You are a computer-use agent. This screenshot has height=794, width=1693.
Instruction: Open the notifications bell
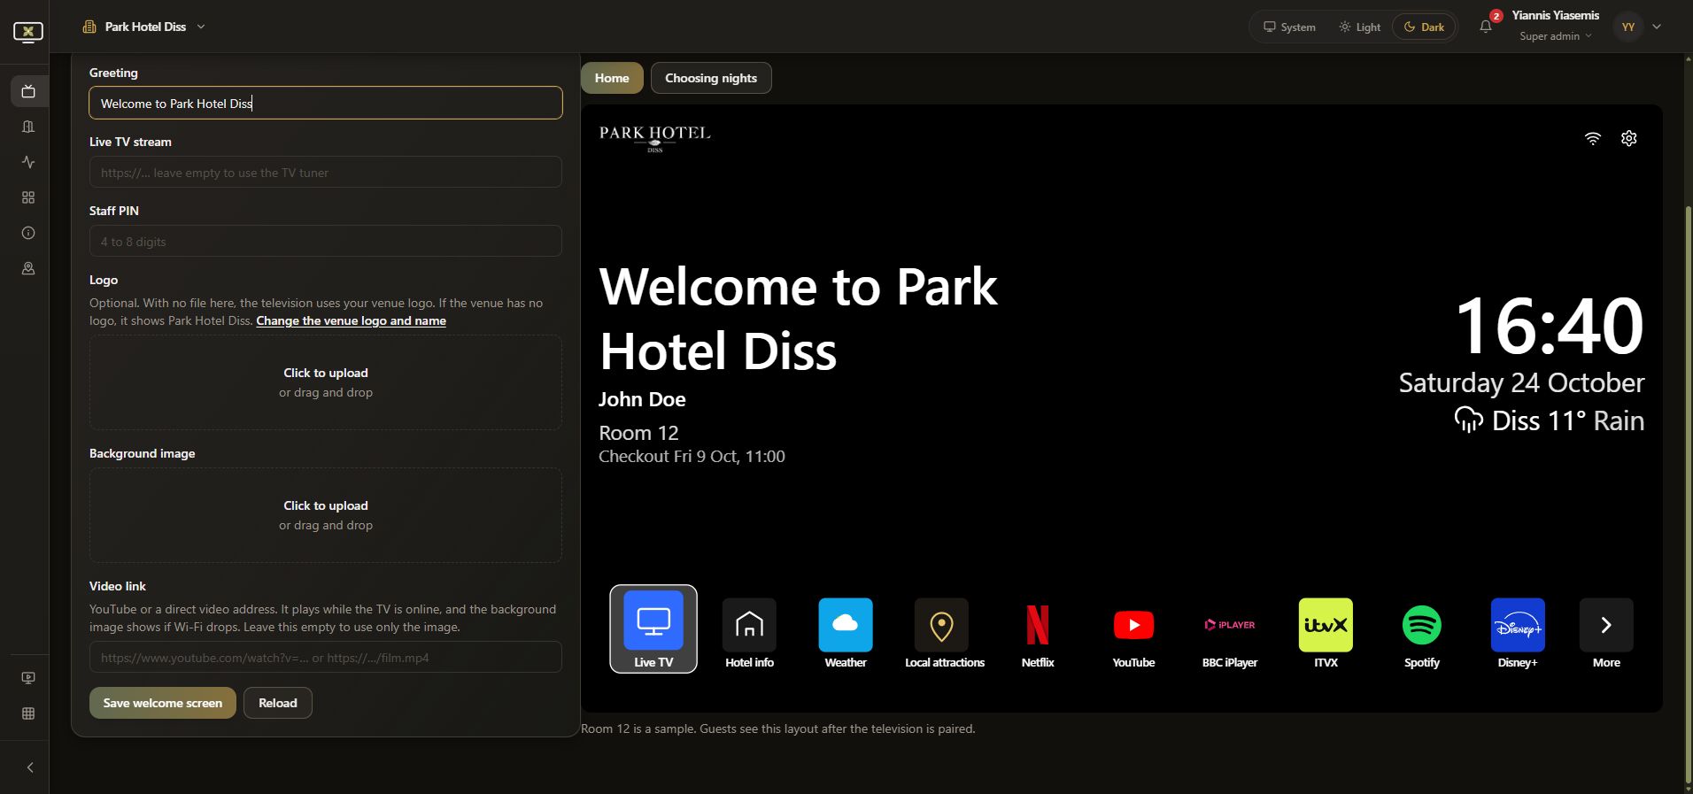tap(1486, 27)
